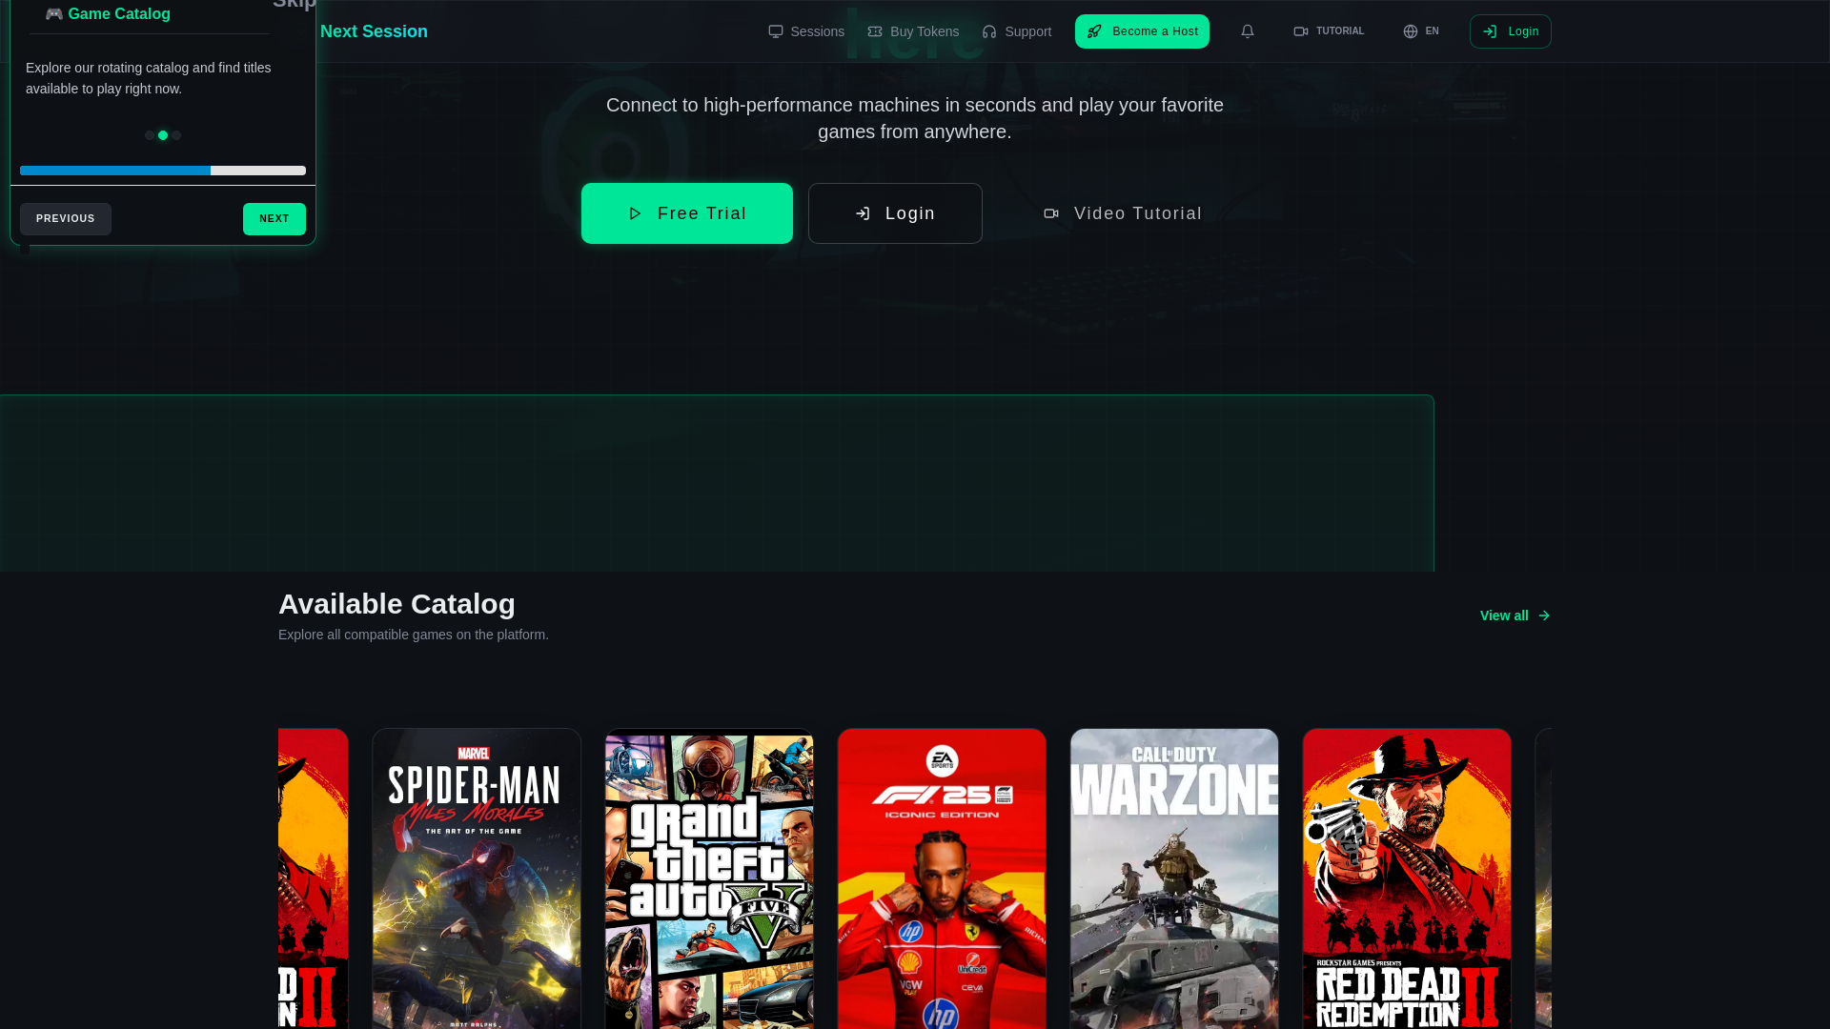Open the TUTORIAL link in the header

point(1329,31)
